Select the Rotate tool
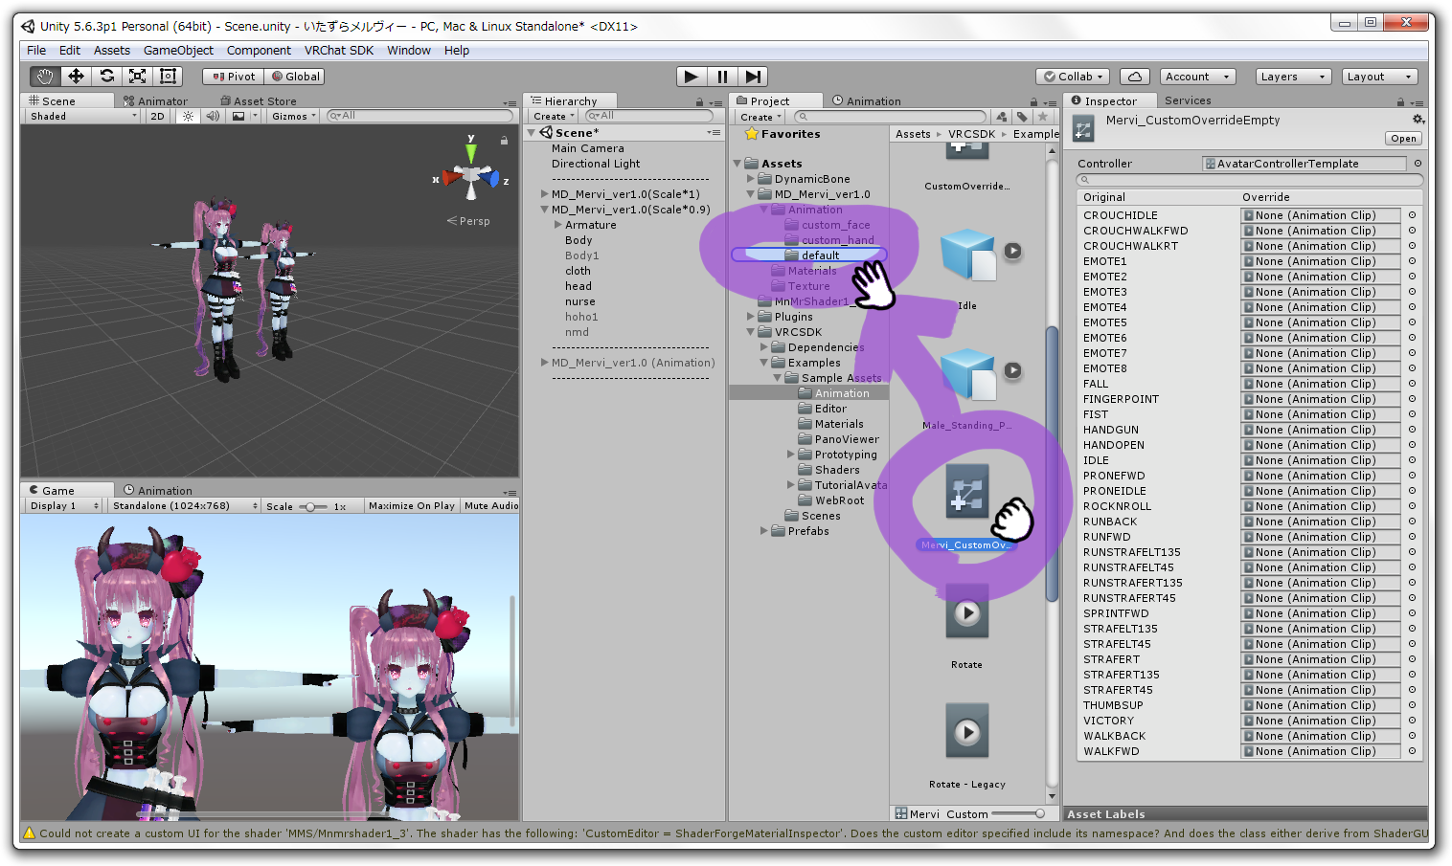Image resolution: width=1452 pixels, height=866 pixels. [x=106, y=77]
